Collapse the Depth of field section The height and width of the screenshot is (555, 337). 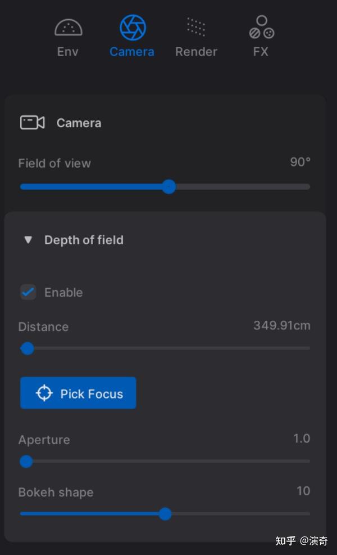(28, 240)
